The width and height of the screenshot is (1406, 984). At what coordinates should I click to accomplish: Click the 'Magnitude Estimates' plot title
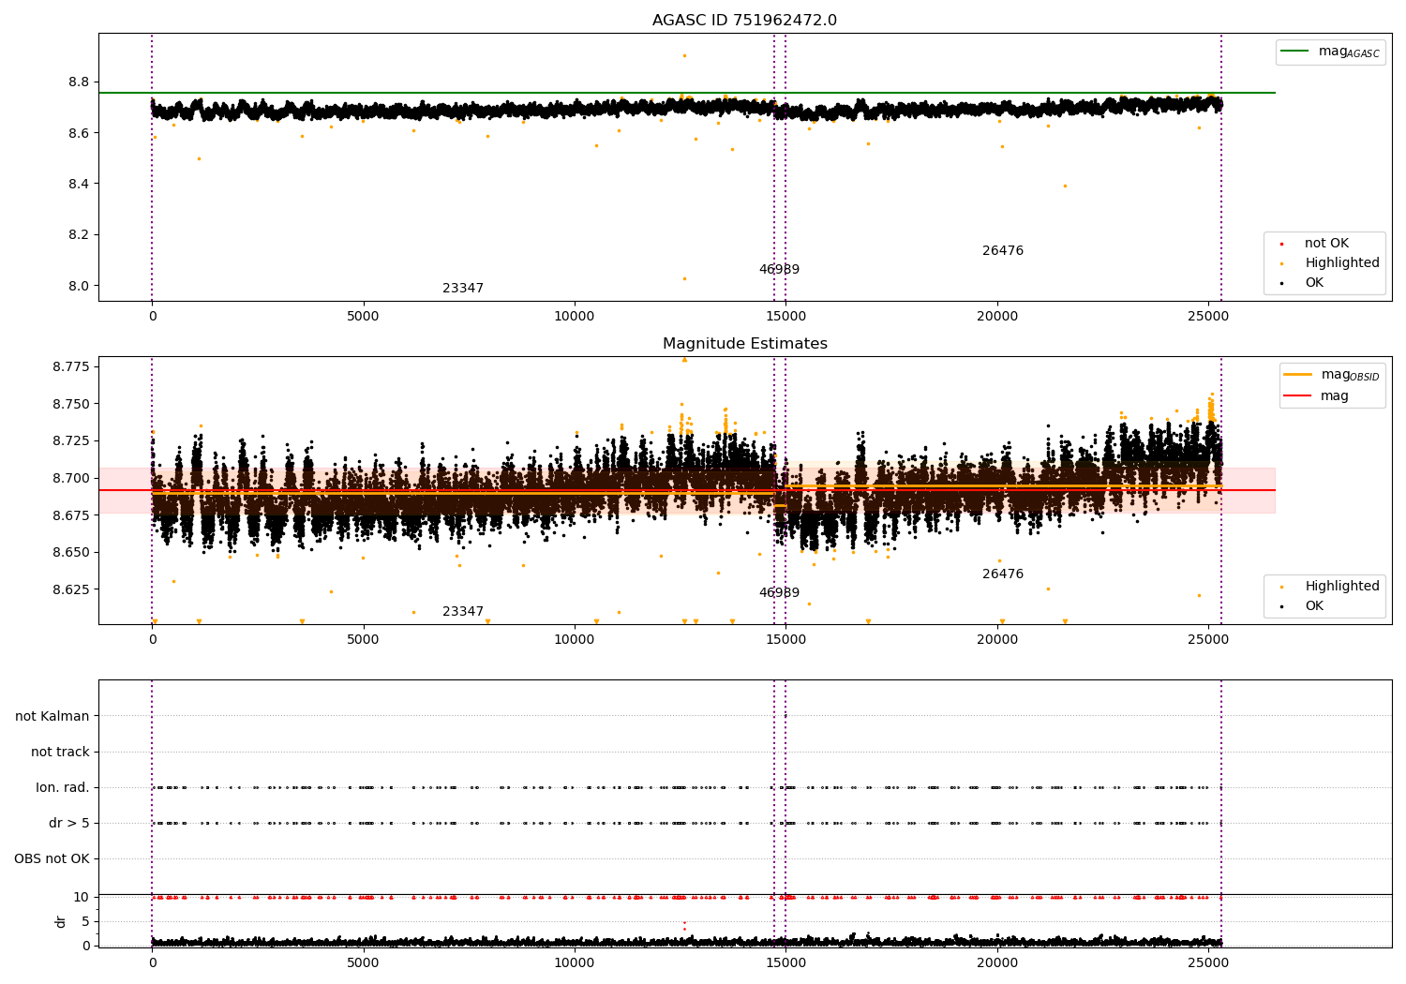(744, 344)
